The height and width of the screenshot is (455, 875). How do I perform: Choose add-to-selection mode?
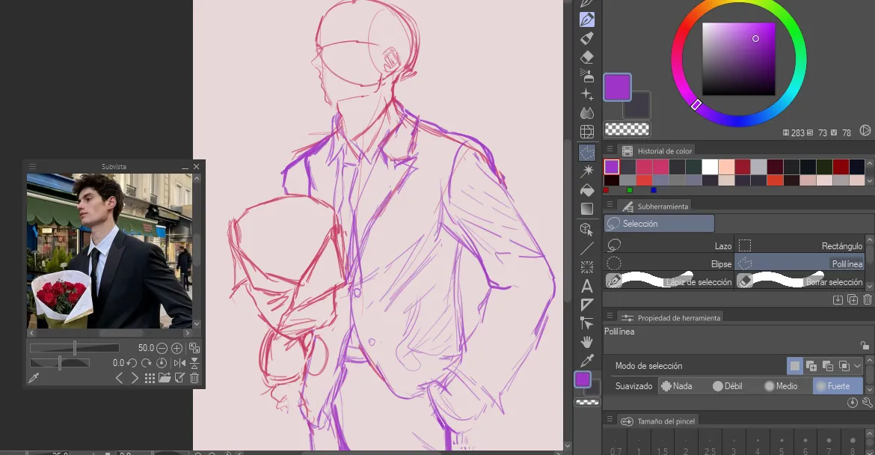tap(811, 366)
